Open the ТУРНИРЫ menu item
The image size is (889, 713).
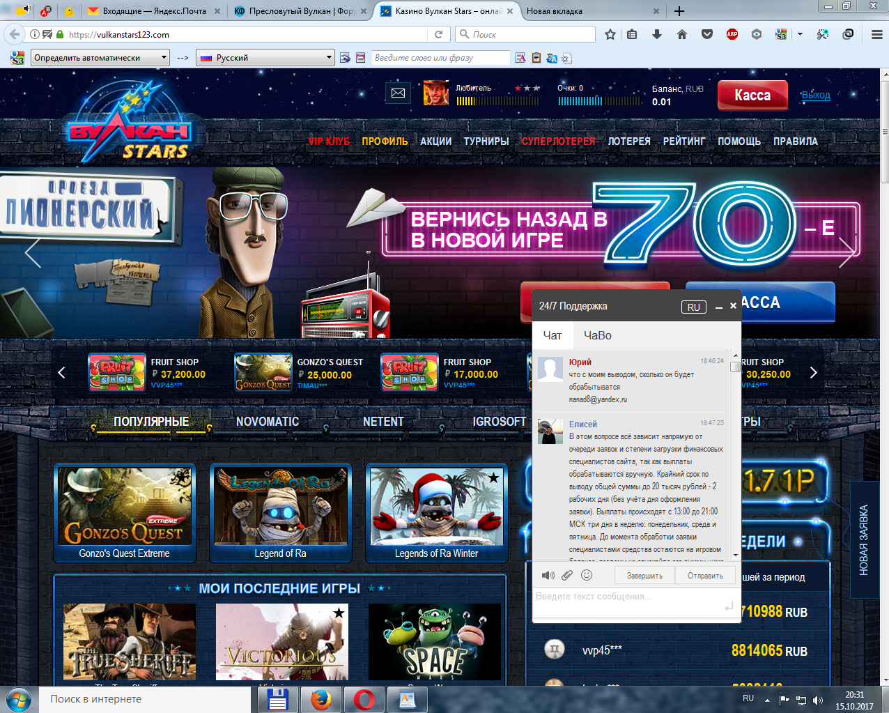tap(486, 141)
